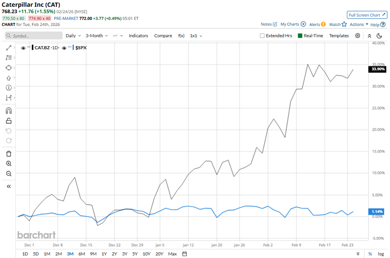Expand trend line tool submenu arrow
The image size is (390, 258).
(x=15, y=47)
